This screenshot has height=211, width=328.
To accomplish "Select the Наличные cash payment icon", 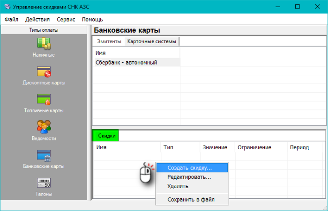I will tap(44, 44).
